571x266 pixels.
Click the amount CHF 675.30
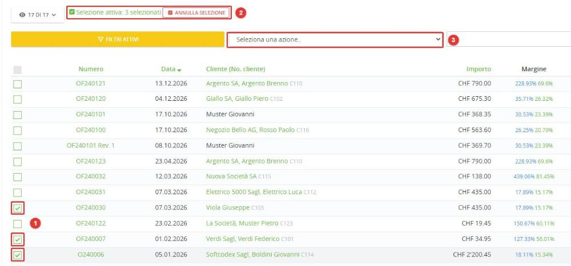(x=475, y=99)
